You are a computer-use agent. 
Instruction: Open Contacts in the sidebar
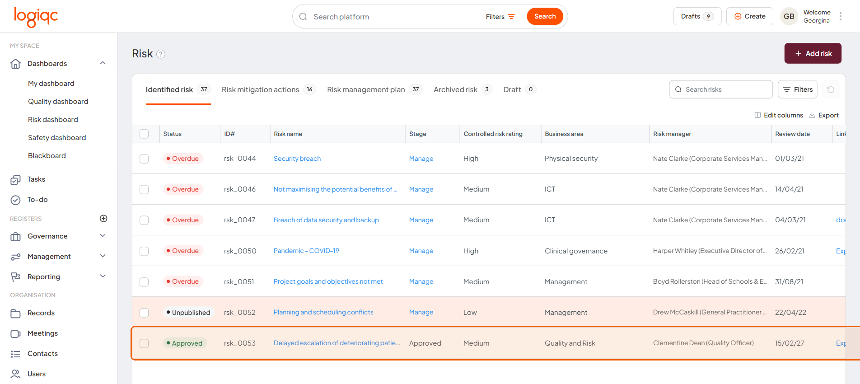tap(42, 354)
